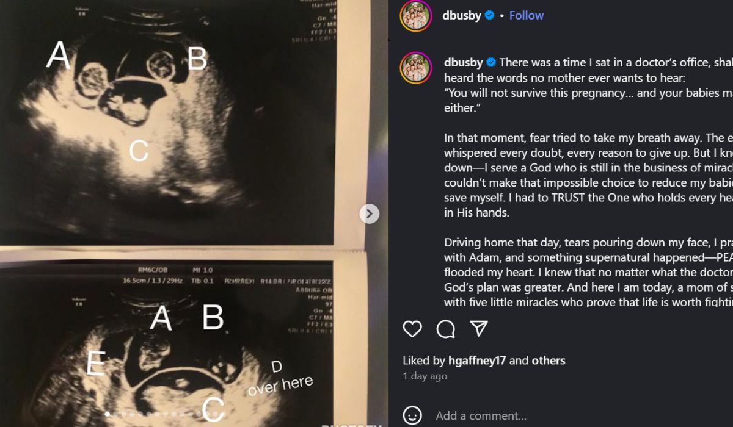Focus the 'Add a comment' input field
This screenshot has height=427, width=733.
[483, 415]
